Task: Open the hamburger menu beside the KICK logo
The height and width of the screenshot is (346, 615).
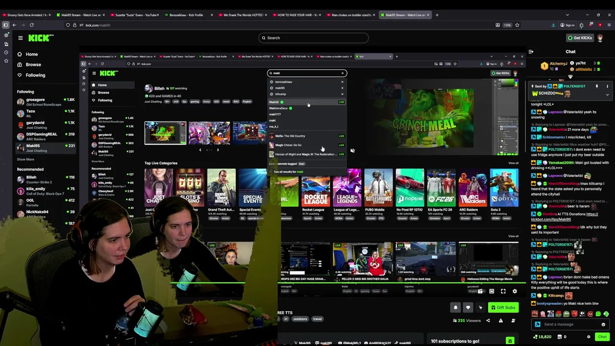Action: pos(20,38)
